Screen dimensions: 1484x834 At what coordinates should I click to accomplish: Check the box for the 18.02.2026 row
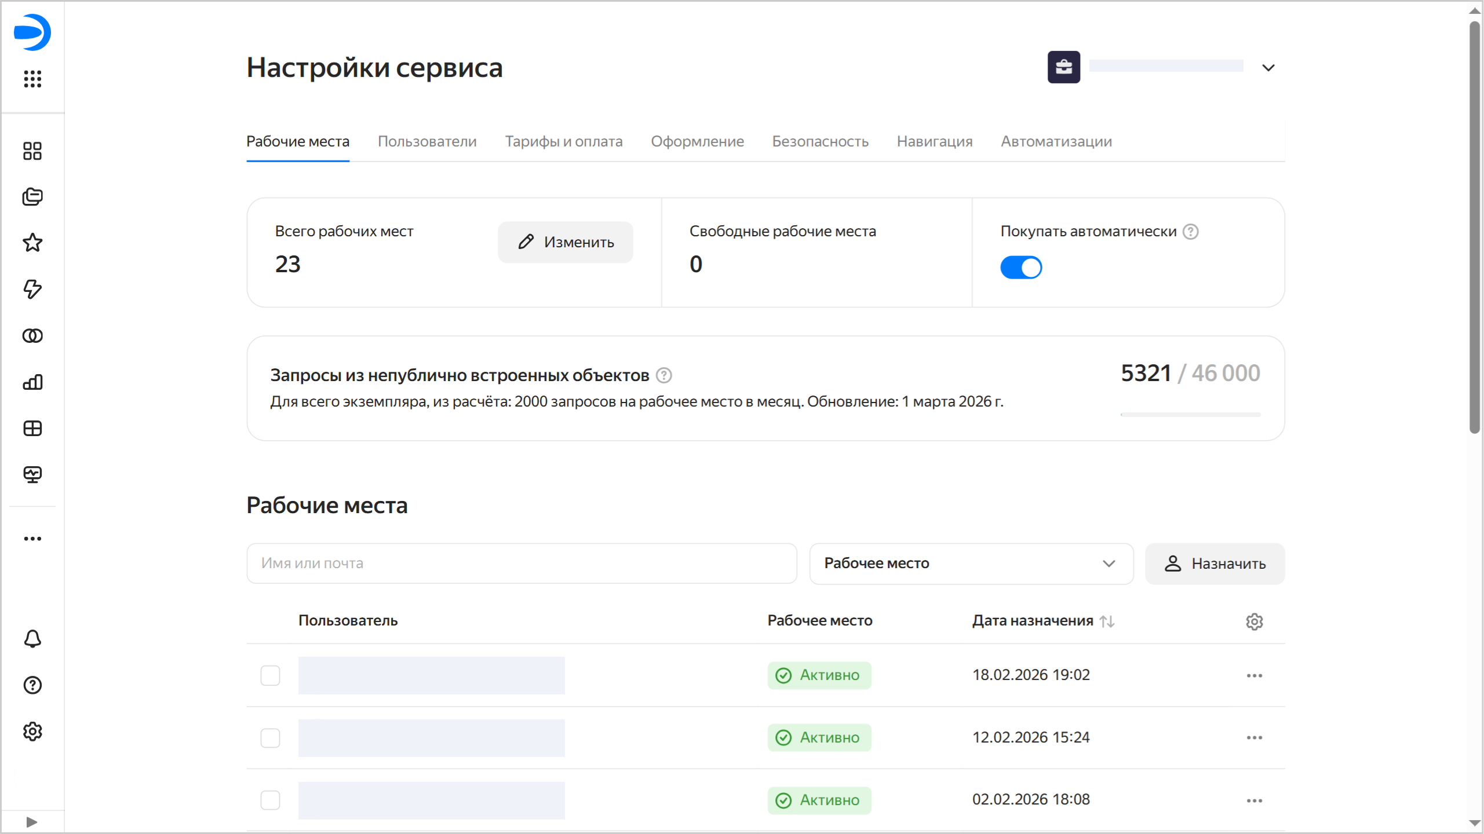point(270,675)
